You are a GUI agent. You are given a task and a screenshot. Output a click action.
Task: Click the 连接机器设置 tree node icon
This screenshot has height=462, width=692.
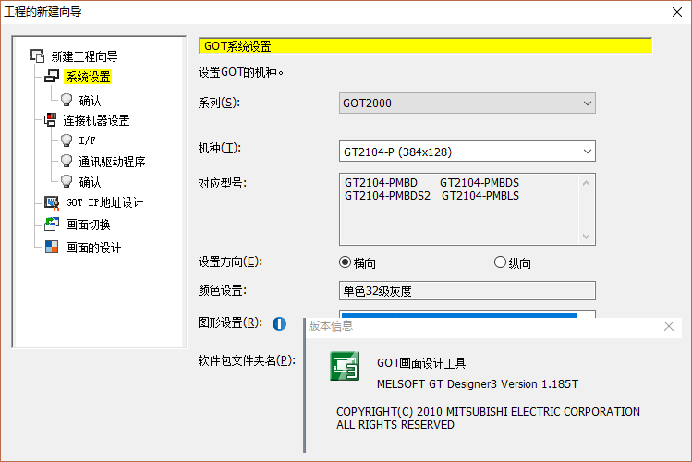click(x=51, y=120)
